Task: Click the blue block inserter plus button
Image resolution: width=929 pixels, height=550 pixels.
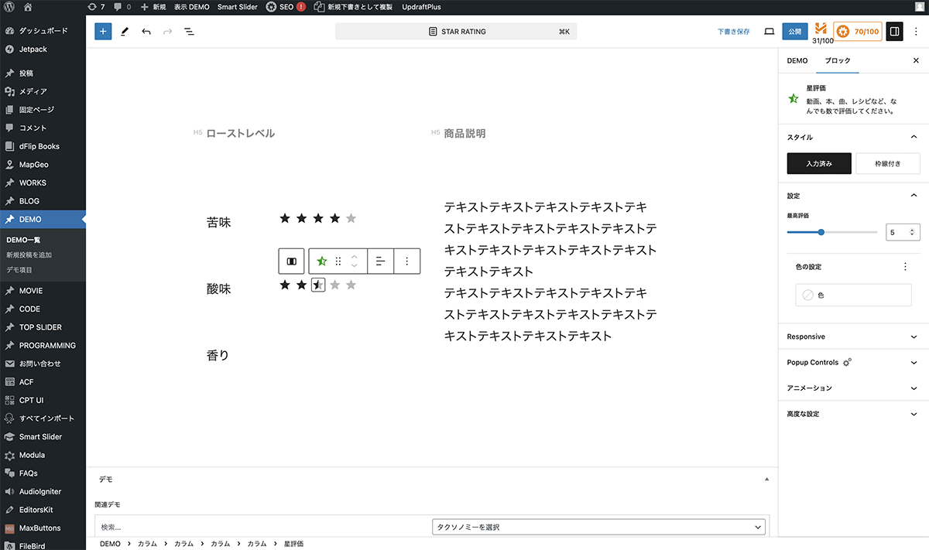Action: [103, 32]
